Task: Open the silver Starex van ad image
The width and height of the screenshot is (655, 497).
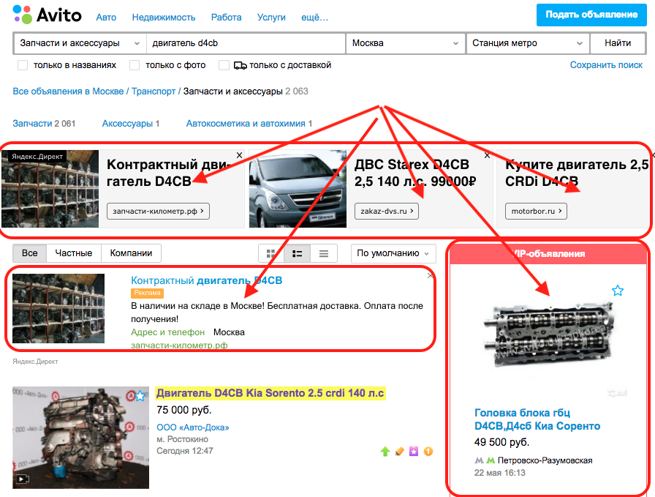Action: pos(298,189)
